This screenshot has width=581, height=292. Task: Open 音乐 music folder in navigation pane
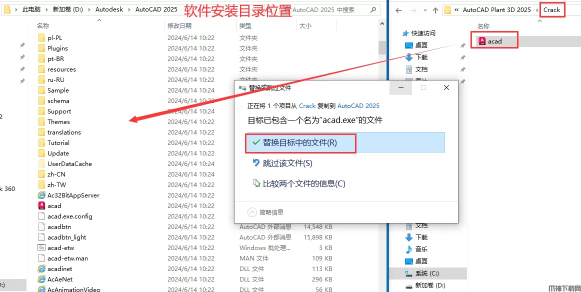tap(421, 249)
